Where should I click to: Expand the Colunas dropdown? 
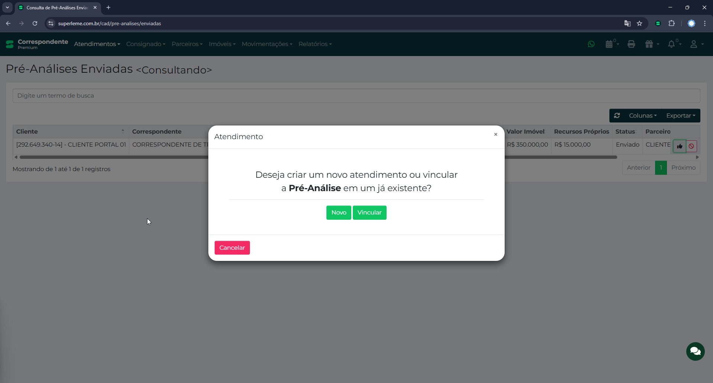[642, 115]
